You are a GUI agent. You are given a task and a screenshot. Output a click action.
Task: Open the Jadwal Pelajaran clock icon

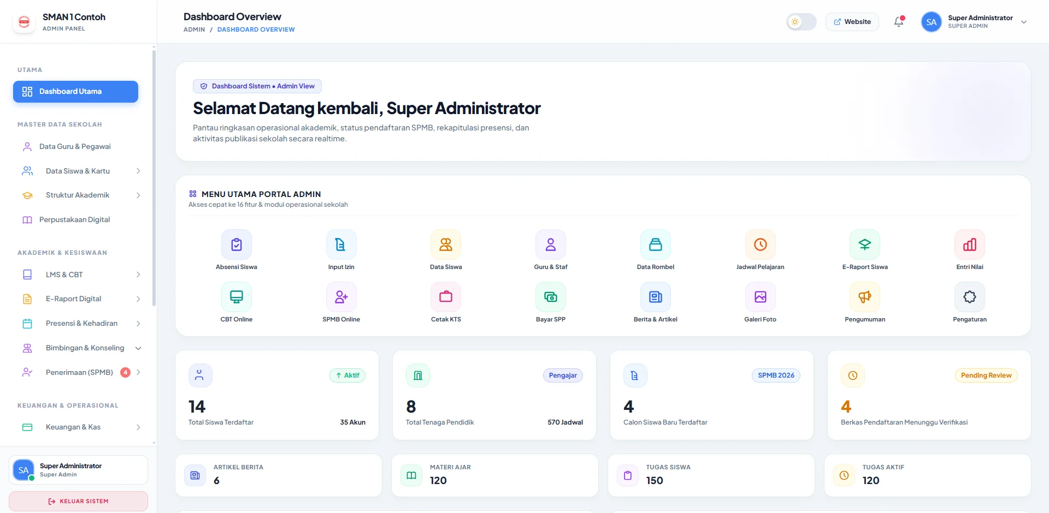pos(761,244)
